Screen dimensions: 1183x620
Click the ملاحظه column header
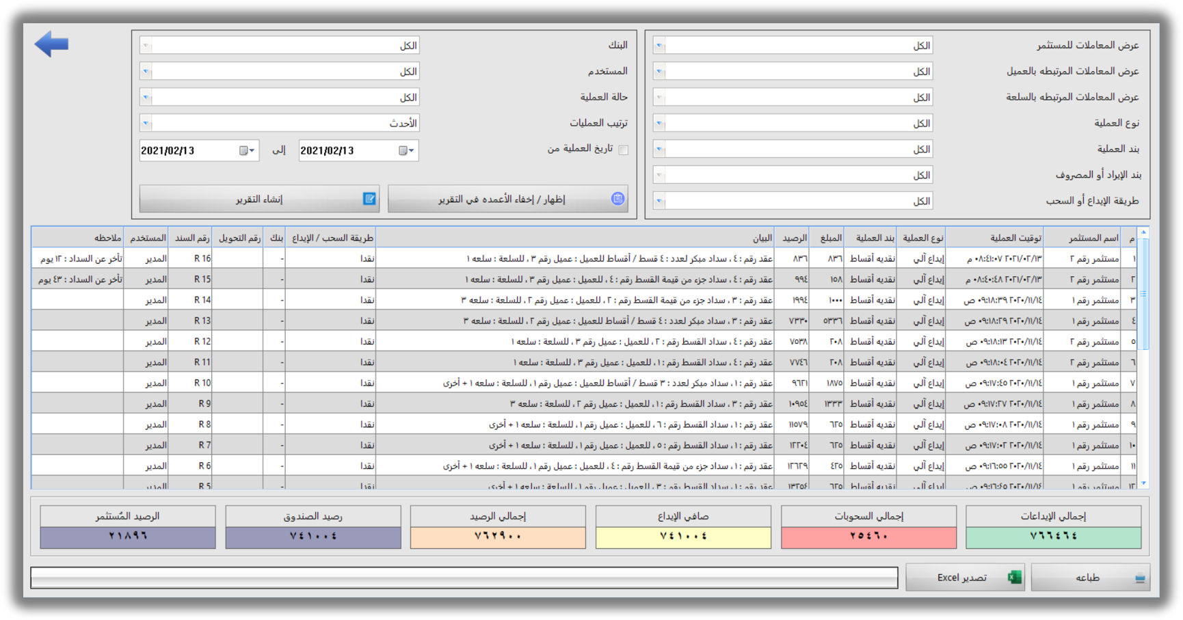click(x=78, y=238)
